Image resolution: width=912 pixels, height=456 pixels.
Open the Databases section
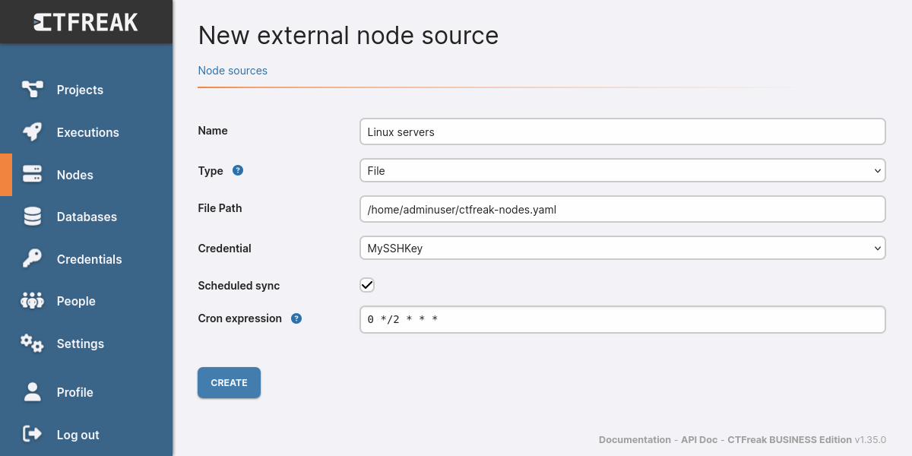click(x=87, y=217)
